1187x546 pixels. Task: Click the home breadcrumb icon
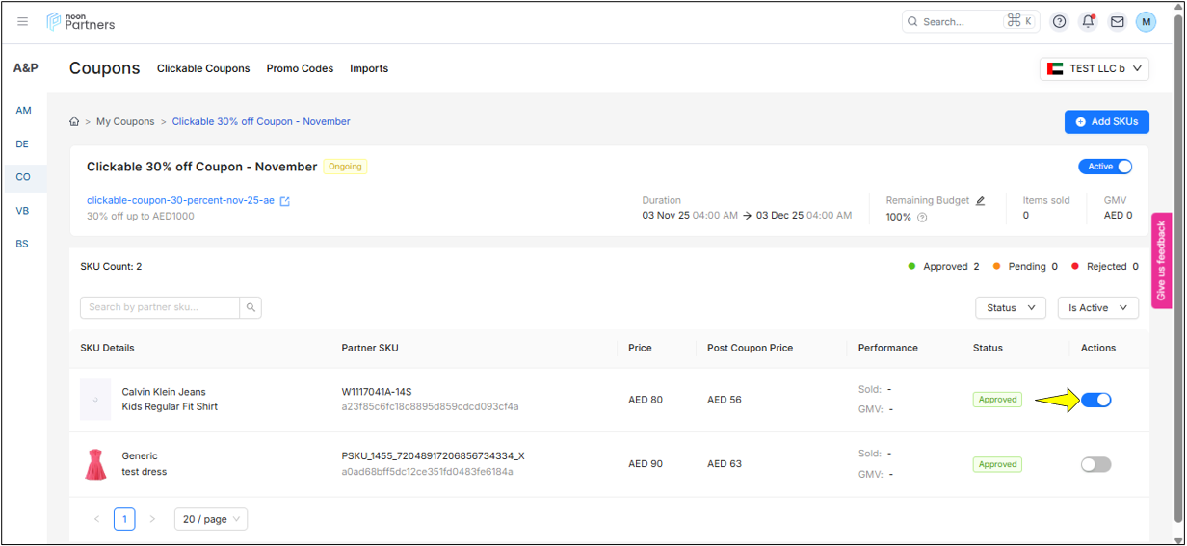74,122
